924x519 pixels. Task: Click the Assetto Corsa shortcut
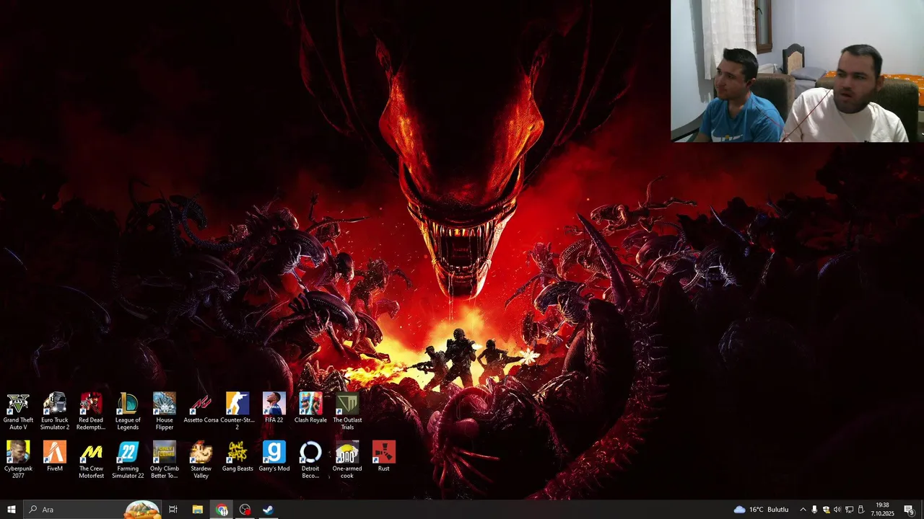[201, 408]
